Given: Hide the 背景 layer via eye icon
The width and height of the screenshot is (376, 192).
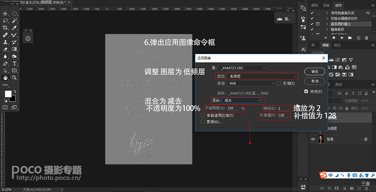Looking at the screenshot, I should (313, 140).
